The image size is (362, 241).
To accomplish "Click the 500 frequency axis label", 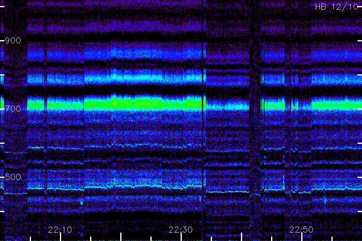I will [13, 177].
